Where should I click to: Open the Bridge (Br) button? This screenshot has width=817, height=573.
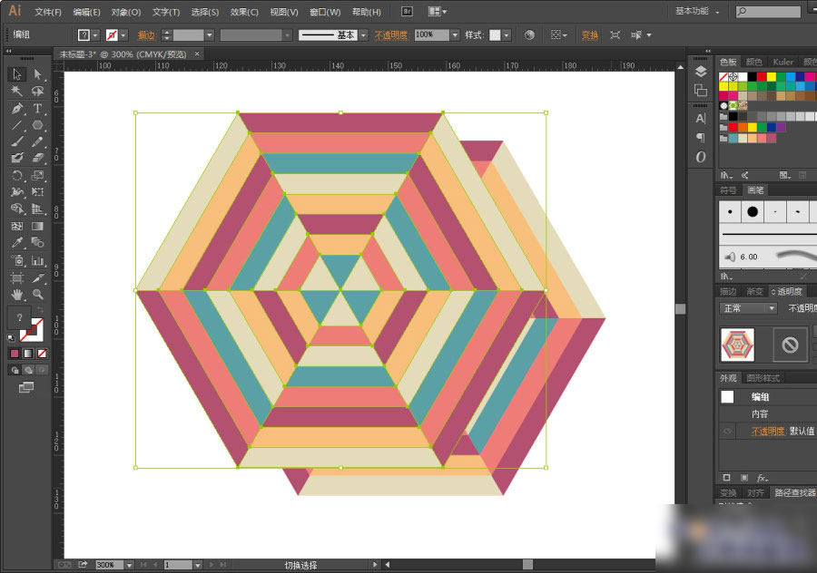(x=408, y=12)
